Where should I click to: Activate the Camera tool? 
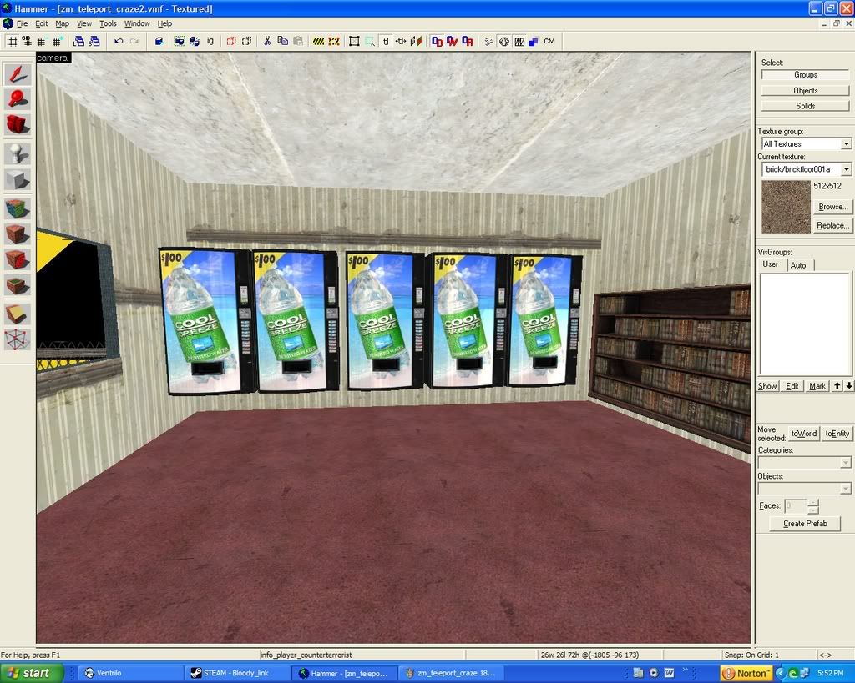(18, 125)
